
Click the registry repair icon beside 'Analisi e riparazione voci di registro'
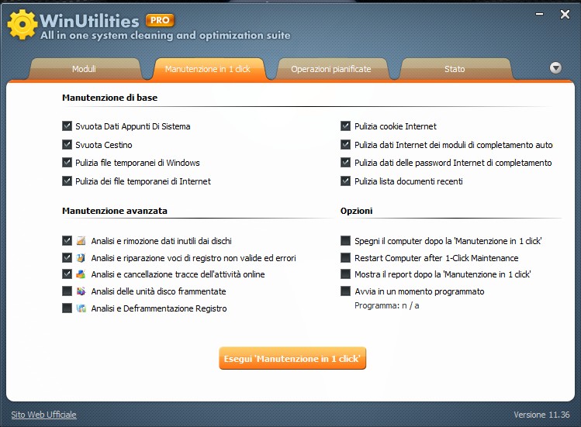[81, 258]
